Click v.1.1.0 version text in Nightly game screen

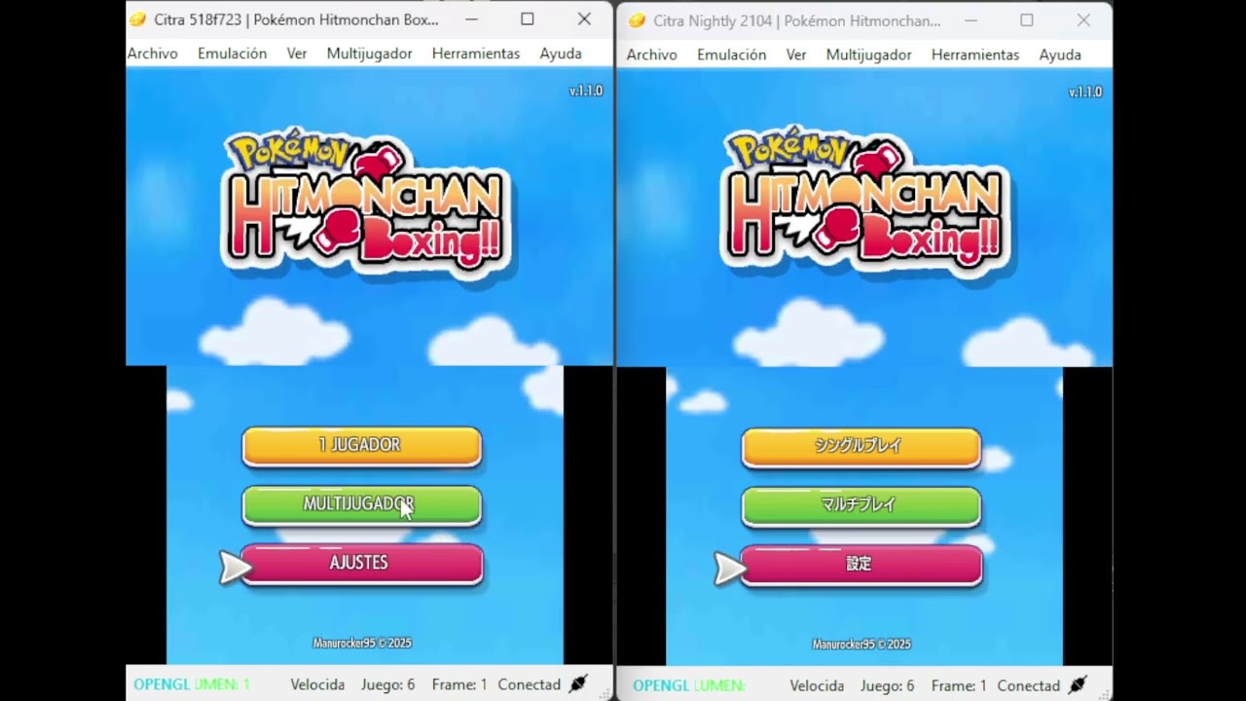click(x=1085, y=92)
